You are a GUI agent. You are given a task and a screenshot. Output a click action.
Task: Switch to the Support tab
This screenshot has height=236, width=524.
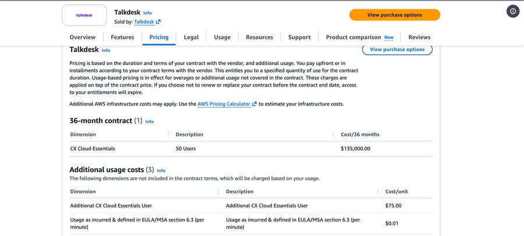coord(299,37)
